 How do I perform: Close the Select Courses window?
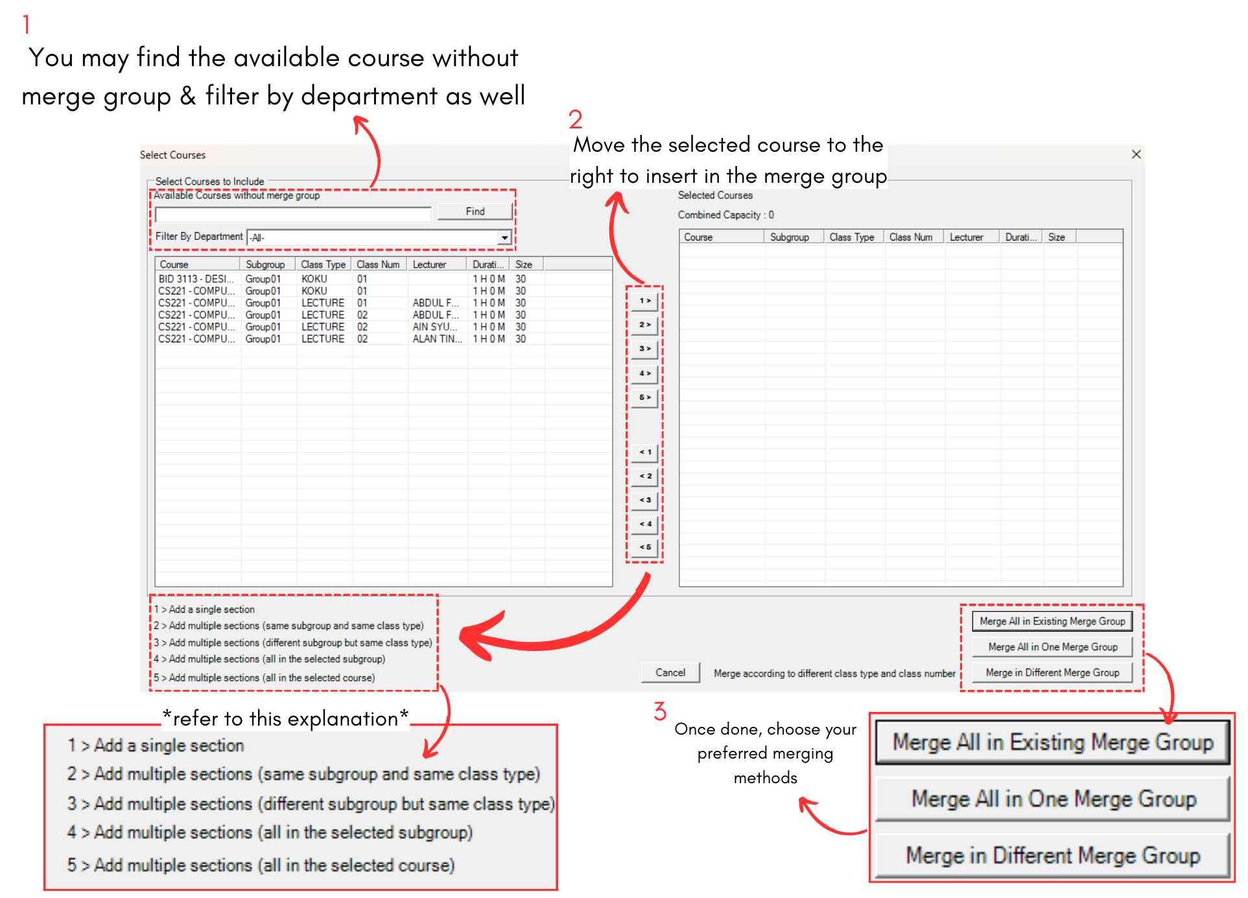click(x=1136, y=154)
